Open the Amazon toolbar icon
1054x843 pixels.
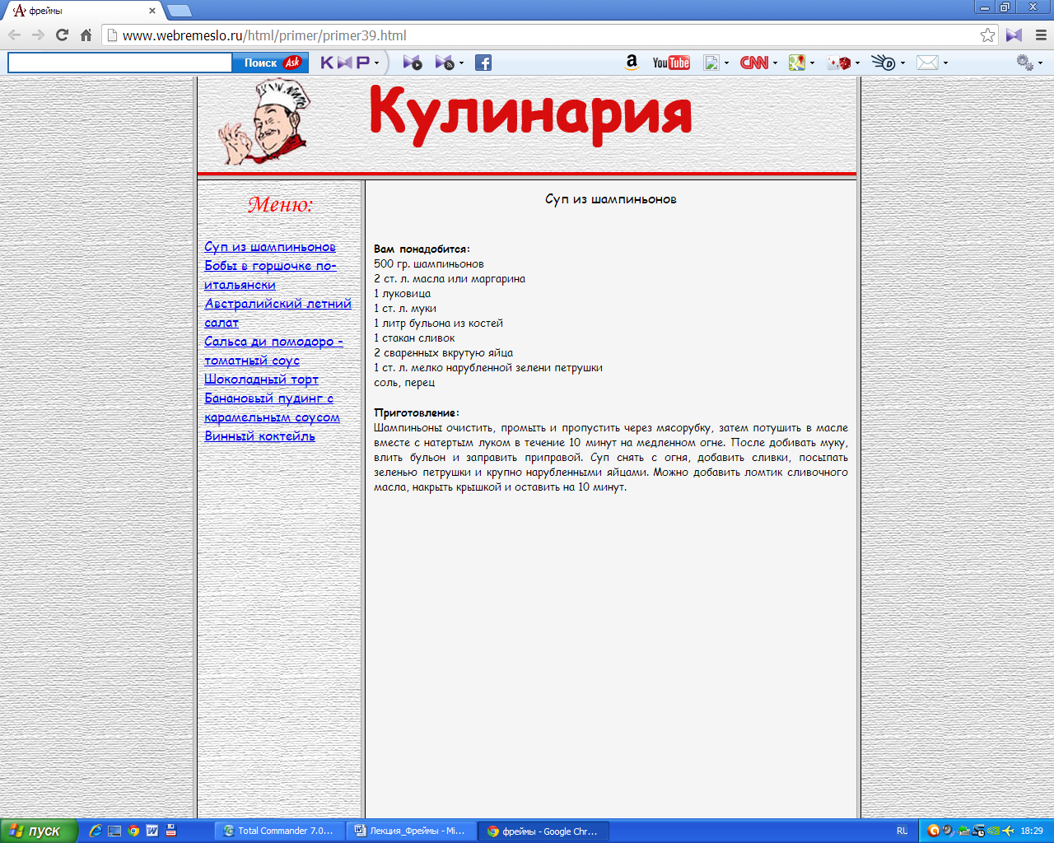[x=632, y=63]
